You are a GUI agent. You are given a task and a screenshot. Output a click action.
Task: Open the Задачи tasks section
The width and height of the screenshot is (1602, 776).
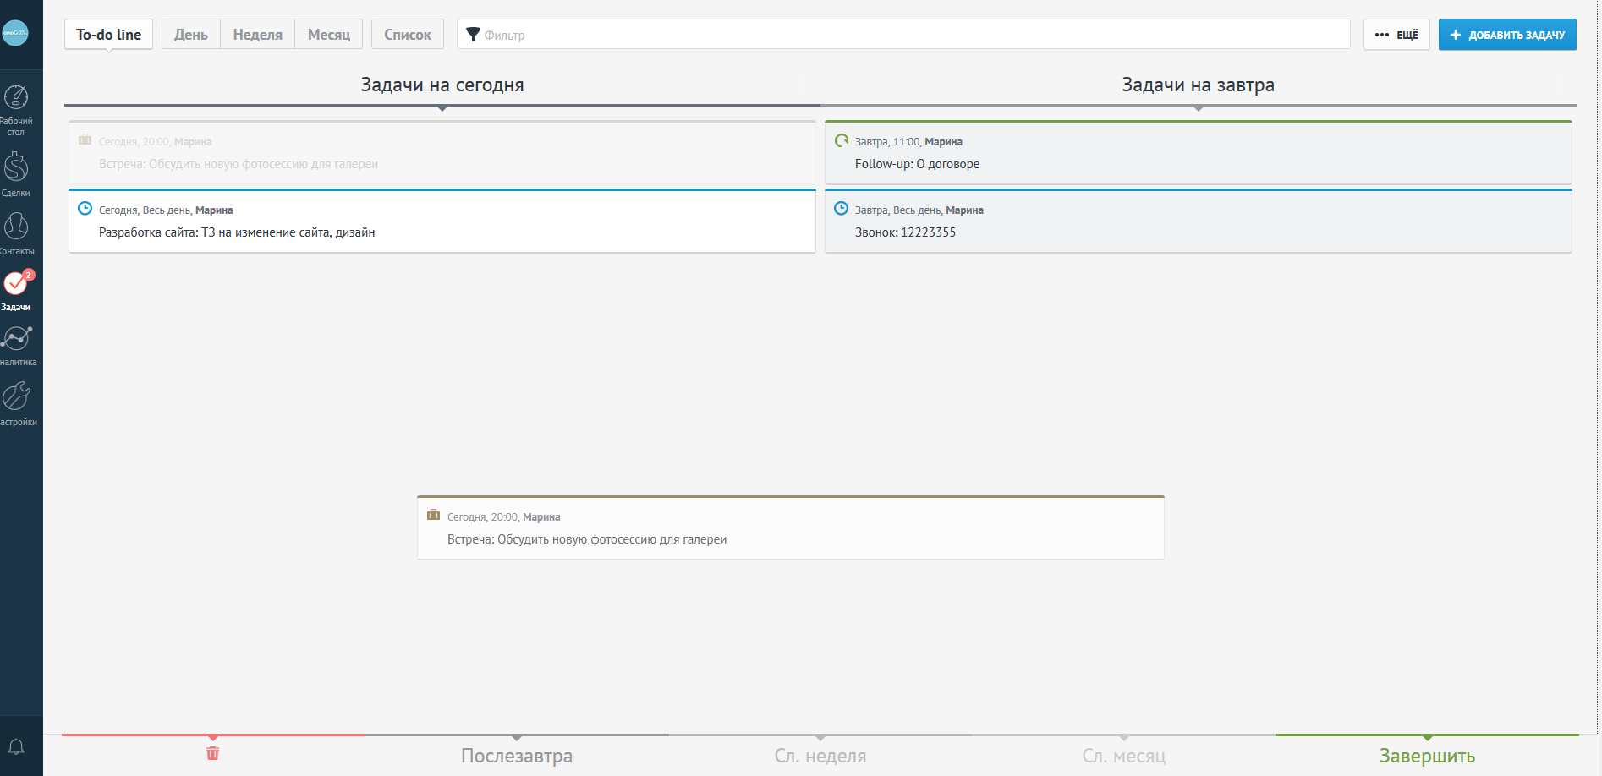16,290
